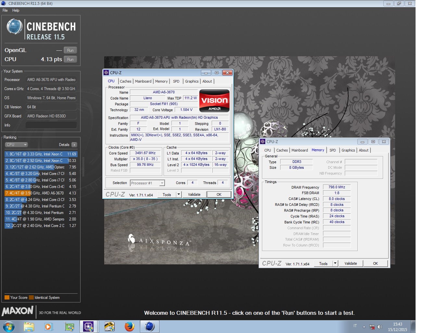The image size is (424, 333).
Task: Open the Memory tab in front CPU-Z
Action: tap(161, 81)
